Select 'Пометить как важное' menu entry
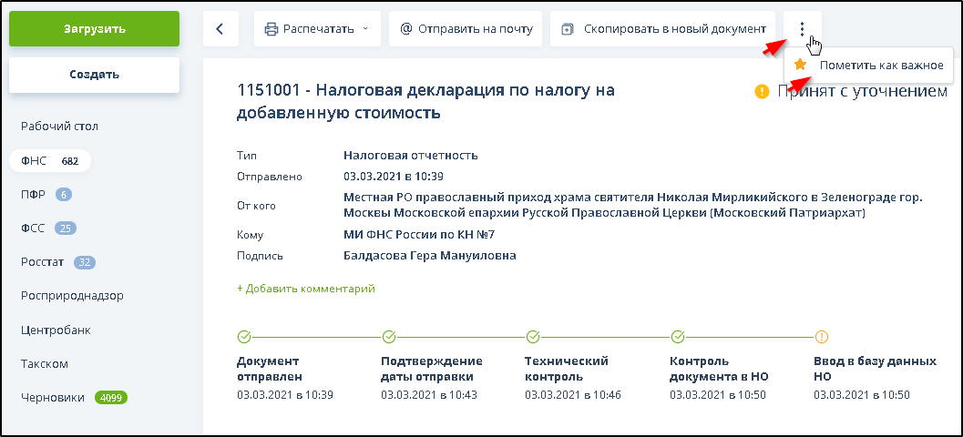Screen dimensions: 963x437 click(x=880, y=66)
